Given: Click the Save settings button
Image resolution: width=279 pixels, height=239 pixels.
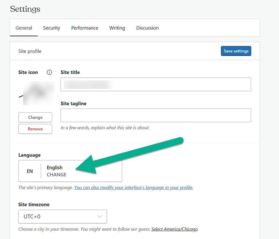Looking at the screenshot, I should click(x=236, y=51).
